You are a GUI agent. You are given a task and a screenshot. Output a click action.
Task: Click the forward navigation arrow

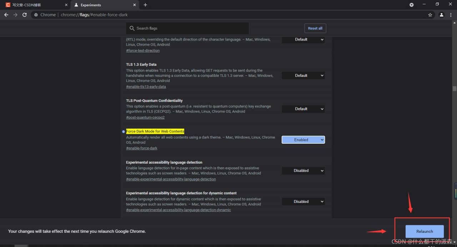pyautogui.click(x=15, y=15)
